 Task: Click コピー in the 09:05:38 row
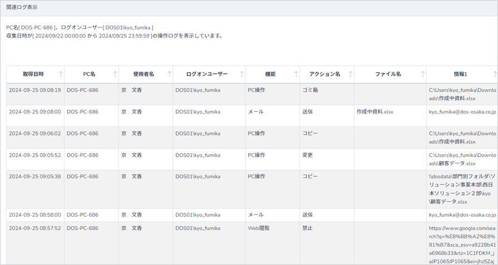[310, 177]
